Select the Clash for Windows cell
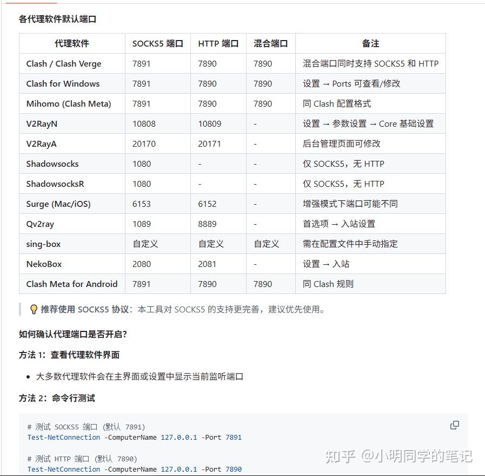Viewport: 485px width, 476px height. 63,83
